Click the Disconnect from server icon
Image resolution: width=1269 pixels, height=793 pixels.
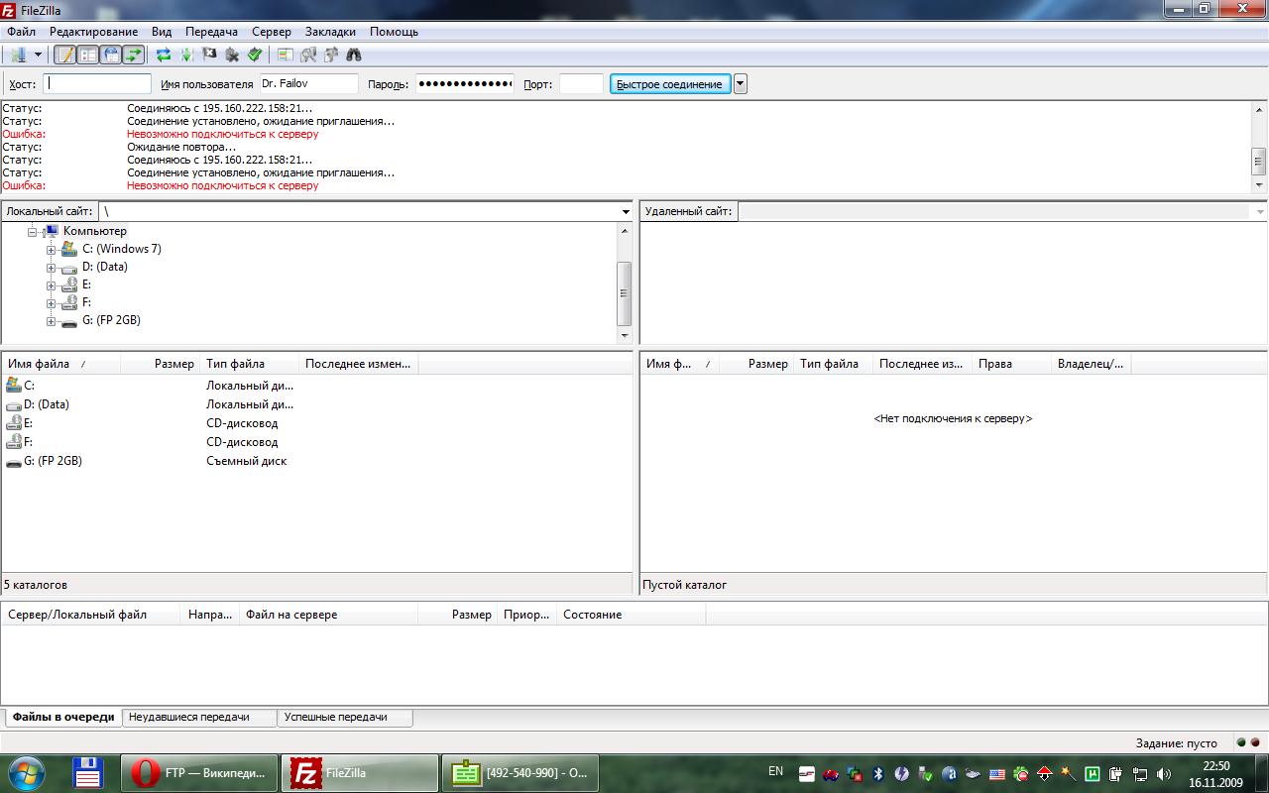coord(232,56)
